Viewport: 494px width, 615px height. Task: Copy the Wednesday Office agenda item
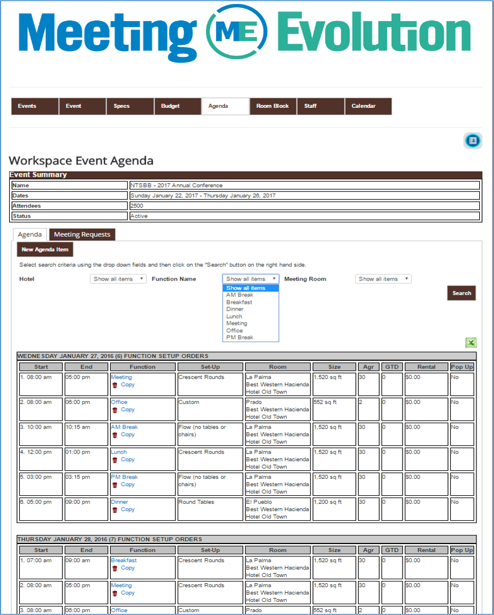[x=127, y=409]
